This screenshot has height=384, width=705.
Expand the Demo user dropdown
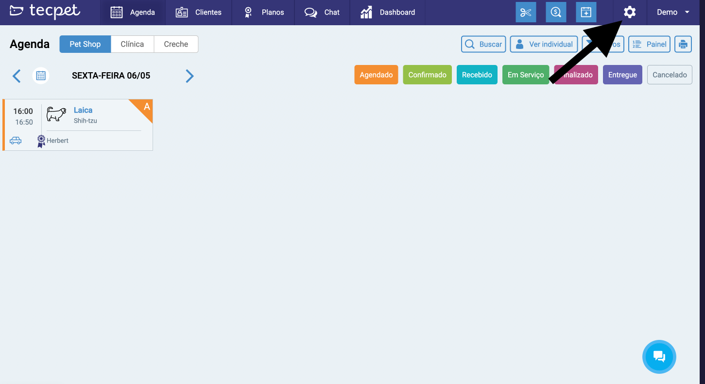click(673, 13)
